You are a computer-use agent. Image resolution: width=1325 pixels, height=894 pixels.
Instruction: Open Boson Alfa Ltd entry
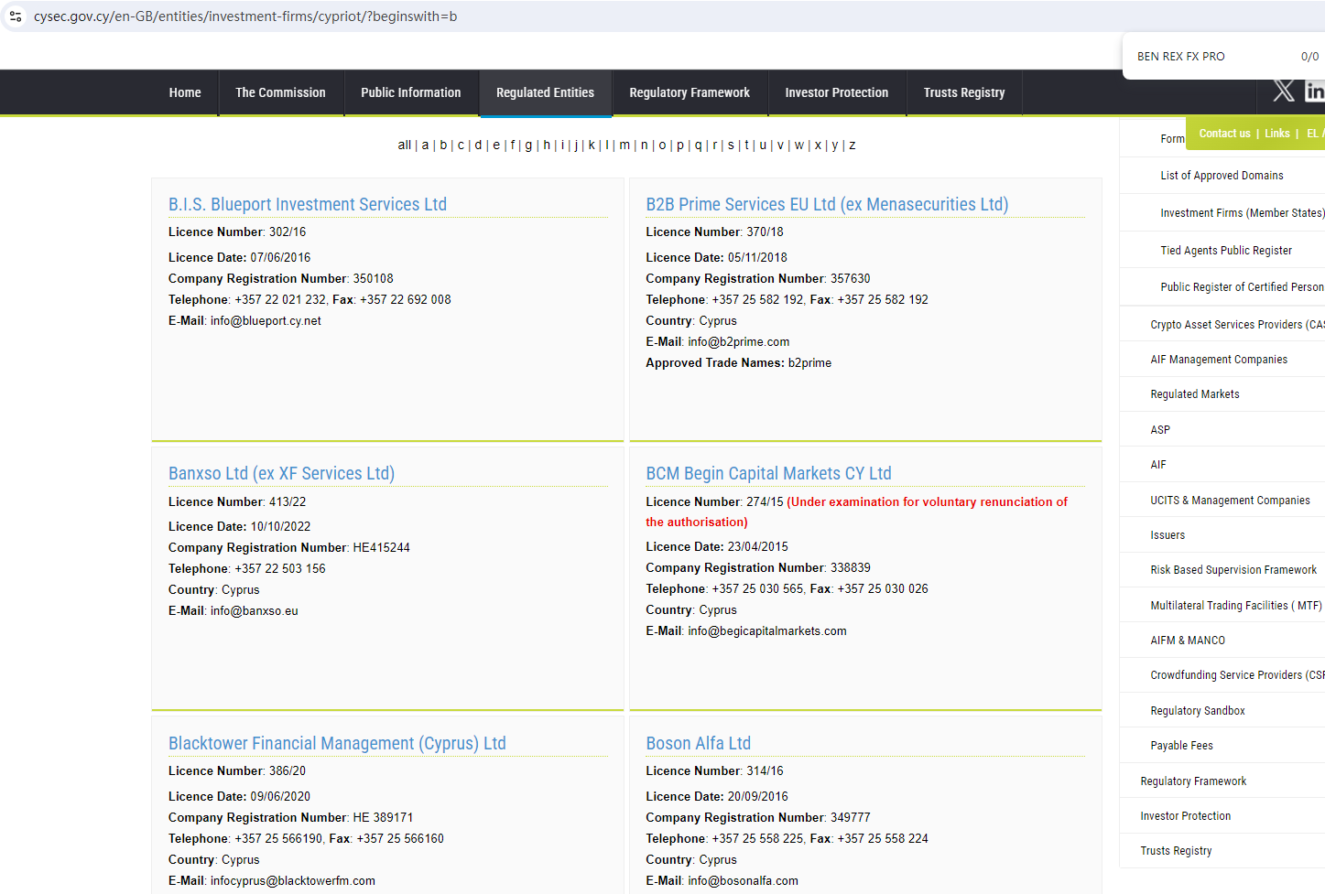coord(698,743)
